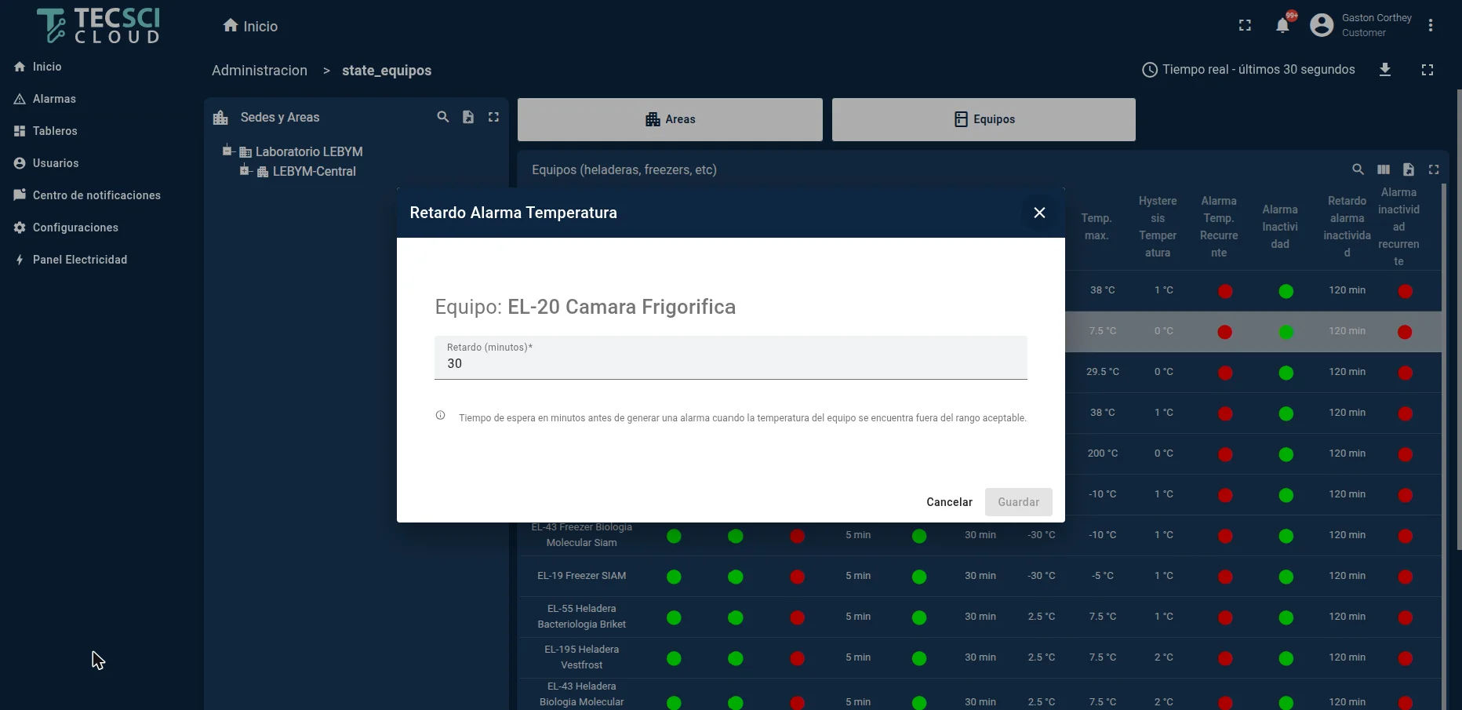
Task: Click EL-195 Heladera Vestfrost row name
Action: (582, 657)
